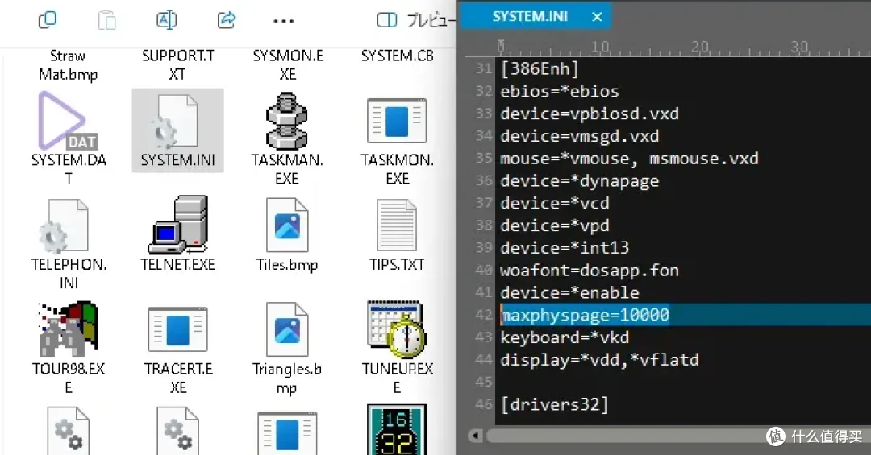Click the Rename icon in Explorer toolbar
This screenshot has height=455, width=871.
coord(167,20)
